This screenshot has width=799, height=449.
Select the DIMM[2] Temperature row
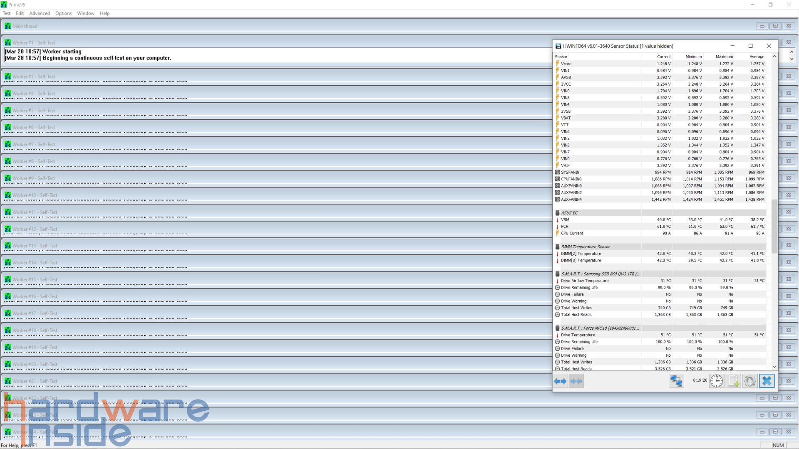[660, 254]
